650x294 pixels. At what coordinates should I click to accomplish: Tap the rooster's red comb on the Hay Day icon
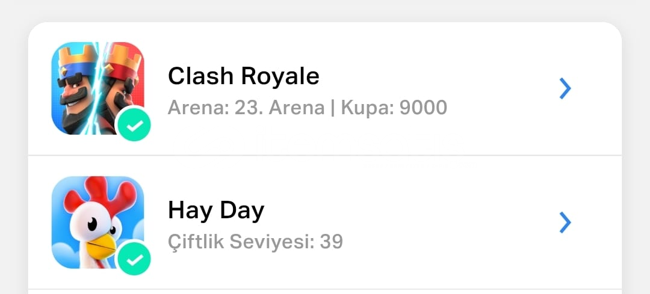[x=99, y=195]
